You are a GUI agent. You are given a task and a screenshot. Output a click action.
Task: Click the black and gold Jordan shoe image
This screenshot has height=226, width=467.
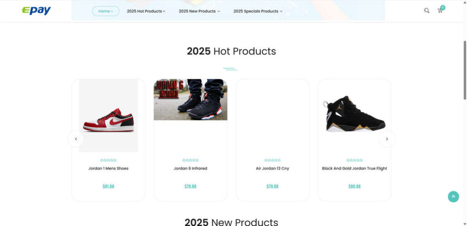tap(354, 114)
